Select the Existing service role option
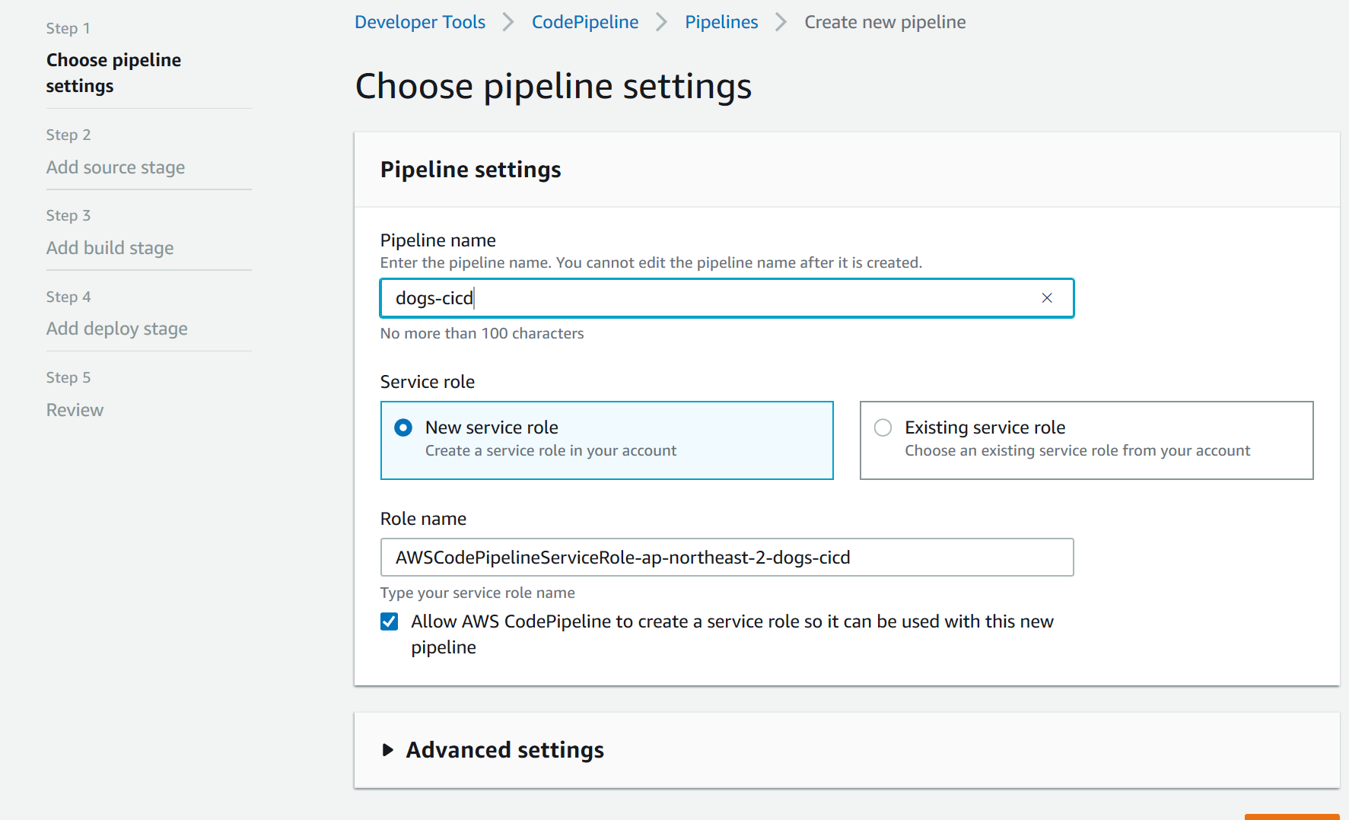Viewport: 1349px width, 820px height. tap(883, 427)
